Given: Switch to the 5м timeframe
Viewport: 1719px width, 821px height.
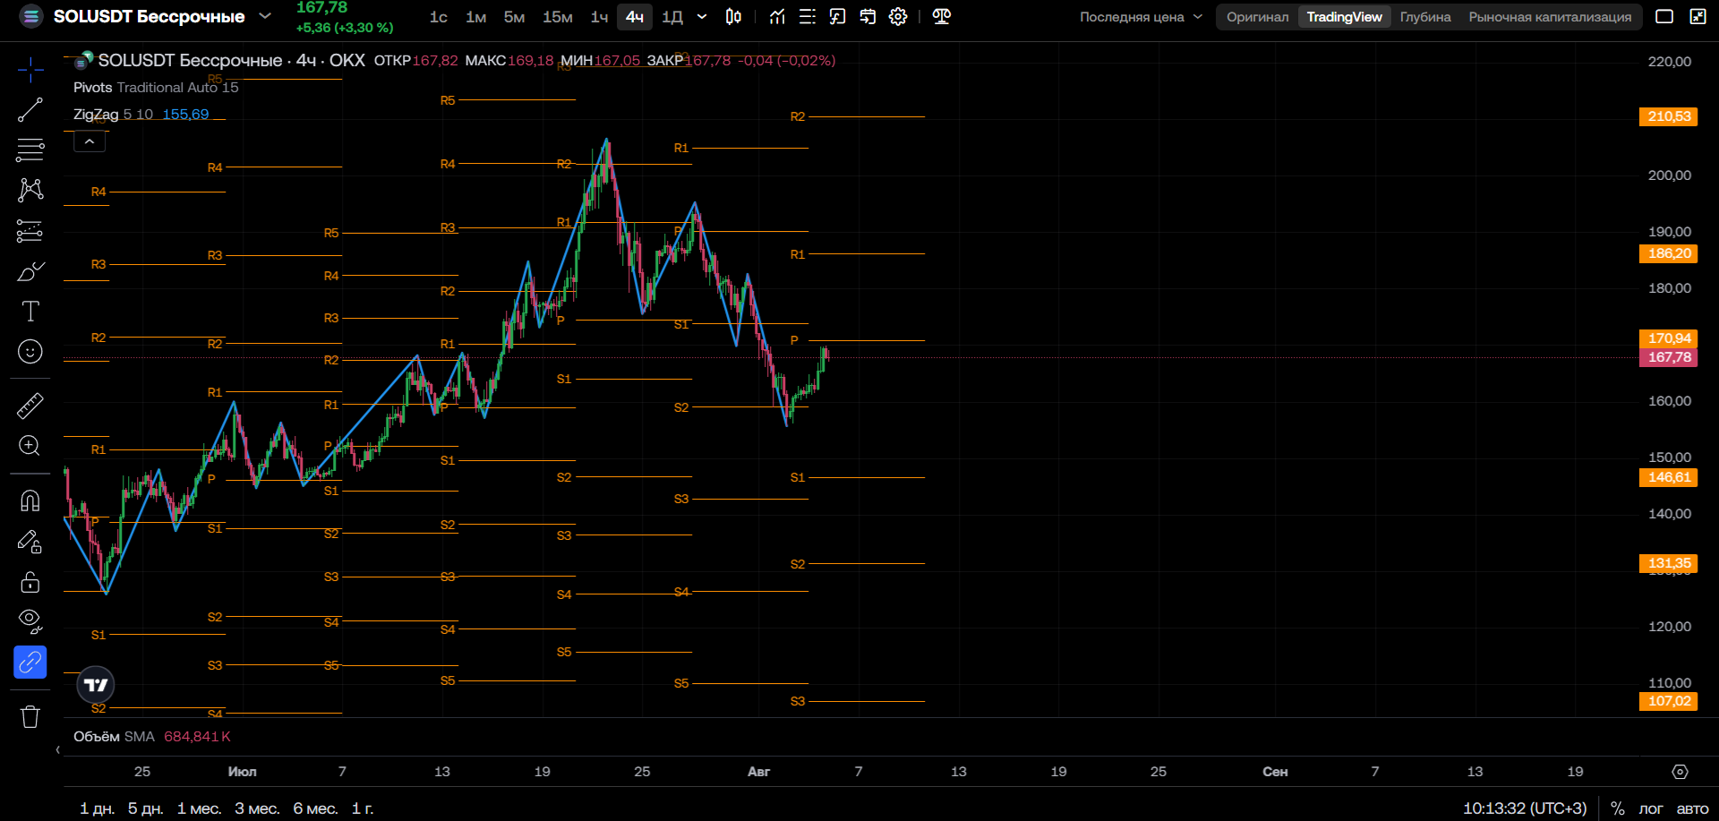Looking at the screenshot, I should click(514, 17).
